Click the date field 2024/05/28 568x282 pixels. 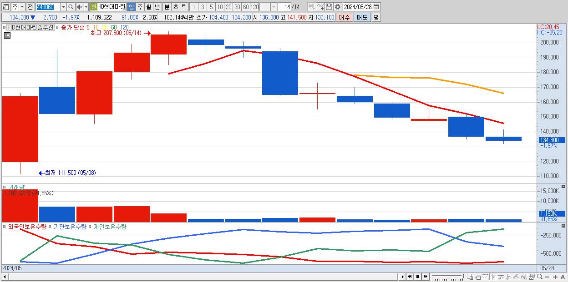358,7
